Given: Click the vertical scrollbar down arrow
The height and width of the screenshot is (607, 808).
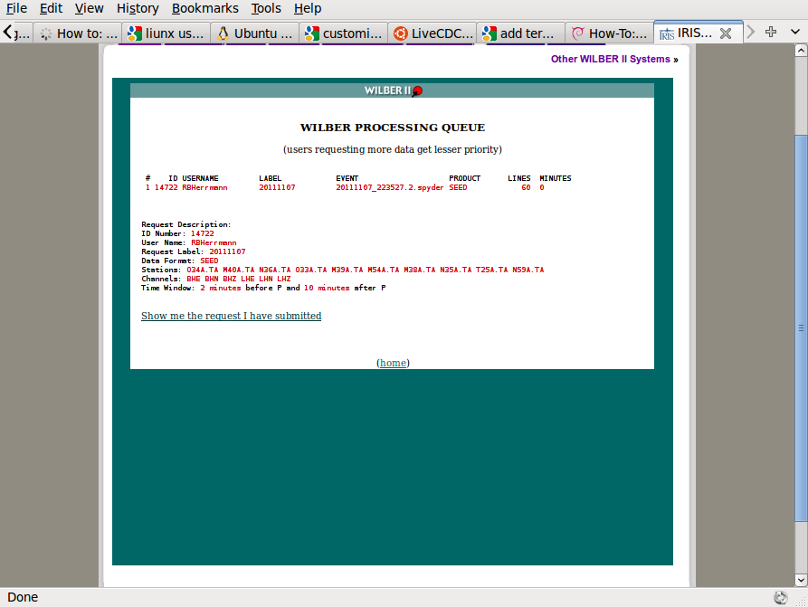Looking at the screenshot, I should (801, 580).
